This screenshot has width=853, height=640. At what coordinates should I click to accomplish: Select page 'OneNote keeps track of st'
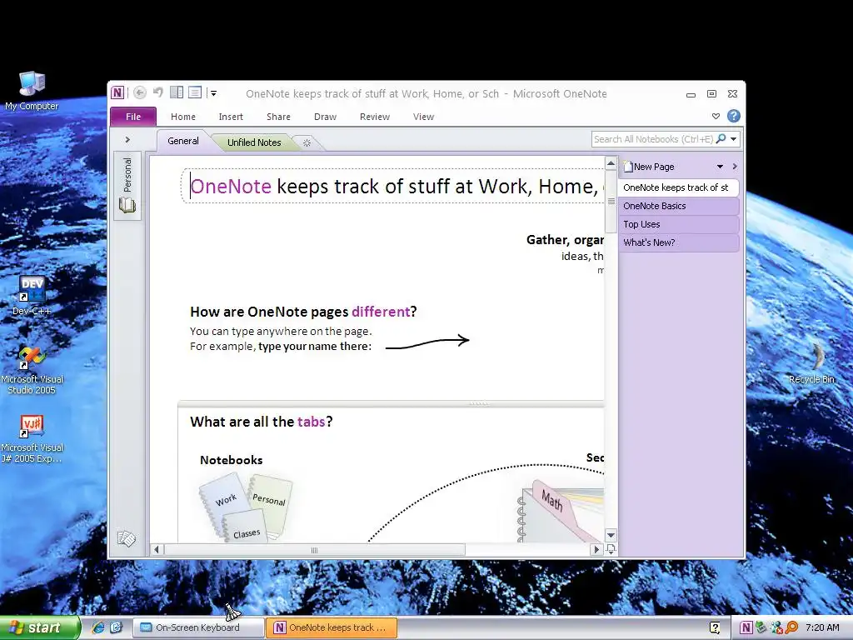[678, 187]
